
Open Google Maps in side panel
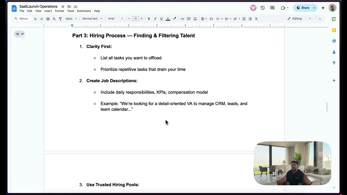334,63
